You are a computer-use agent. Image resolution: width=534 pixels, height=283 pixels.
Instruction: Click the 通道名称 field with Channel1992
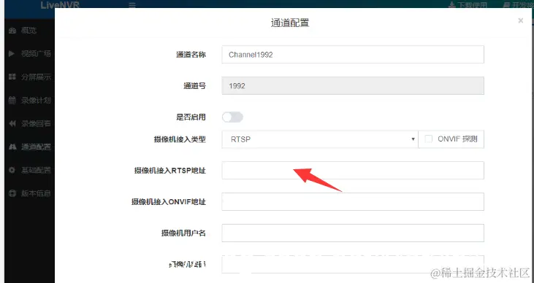(x=353, y=55)
